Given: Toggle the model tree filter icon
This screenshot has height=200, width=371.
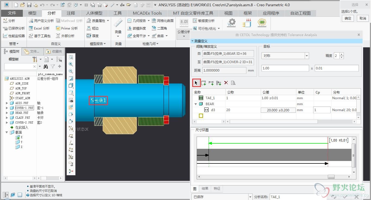Looking at the screenshot, I should (53, 66).
